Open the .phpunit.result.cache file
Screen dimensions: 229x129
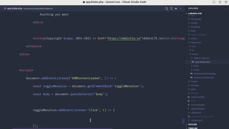202,116
